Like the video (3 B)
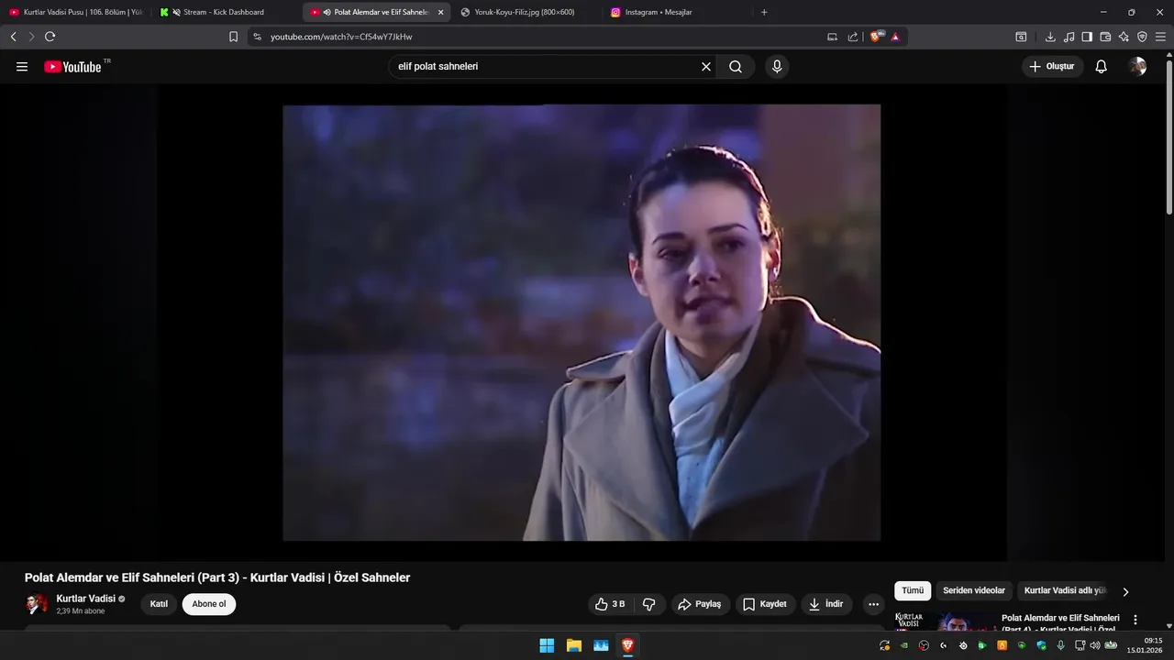 (610, 604)
